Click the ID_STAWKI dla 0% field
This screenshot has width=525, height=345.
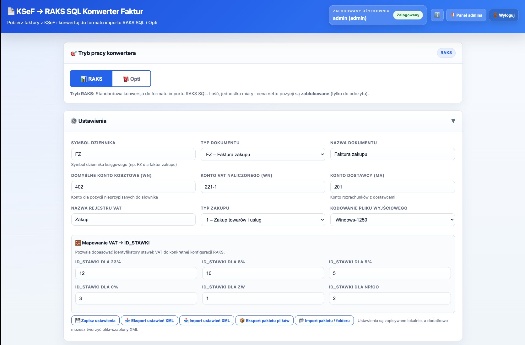(x=136, y=298)
